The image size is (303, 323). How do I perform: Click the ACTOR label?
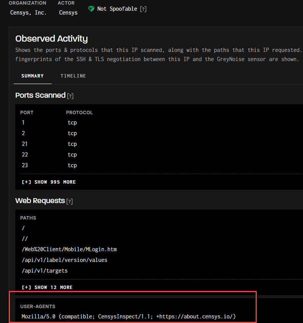point(66,3)
